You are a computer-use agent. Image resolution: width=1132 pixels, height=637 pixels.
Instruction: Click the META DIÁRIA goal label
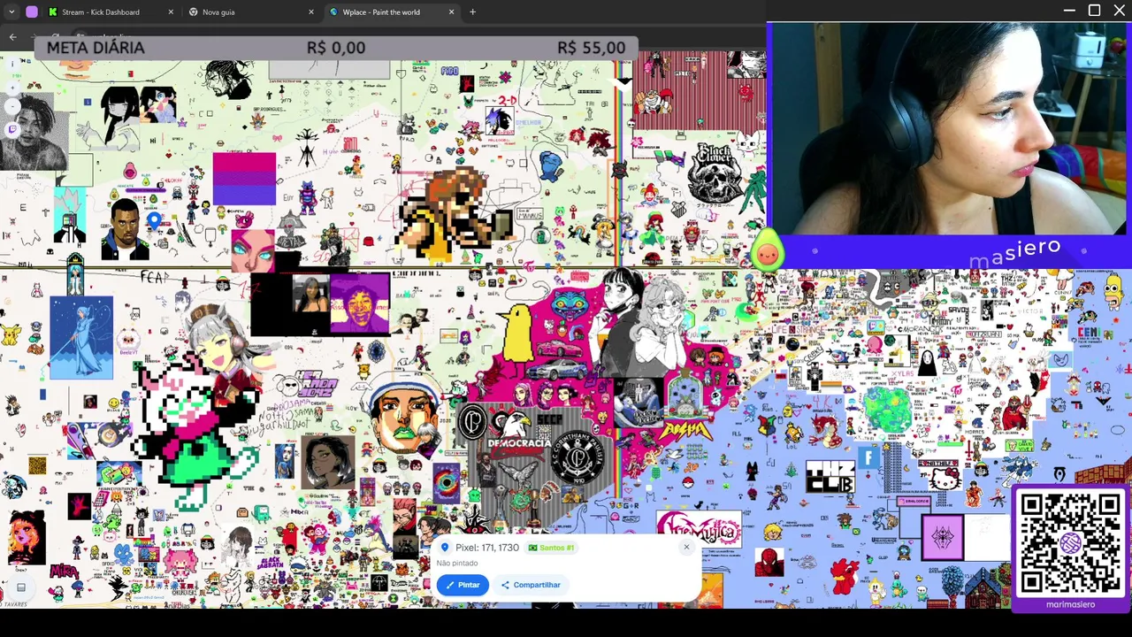click(96, 48)
